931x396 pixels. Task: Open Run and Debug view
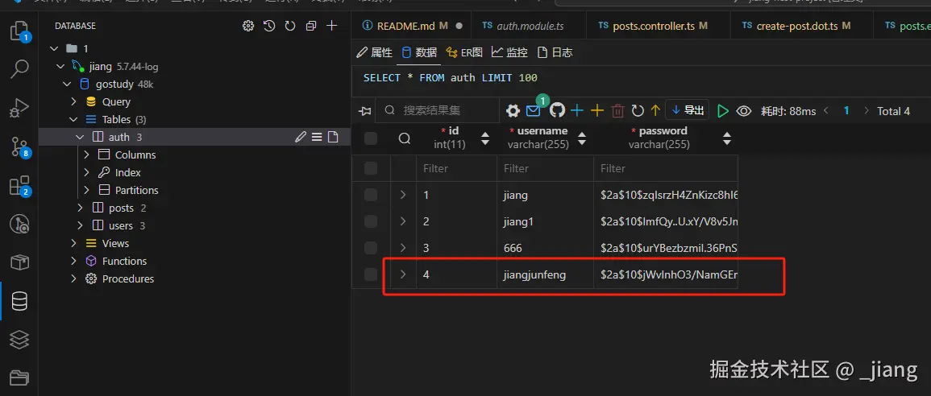click(19, 108)
